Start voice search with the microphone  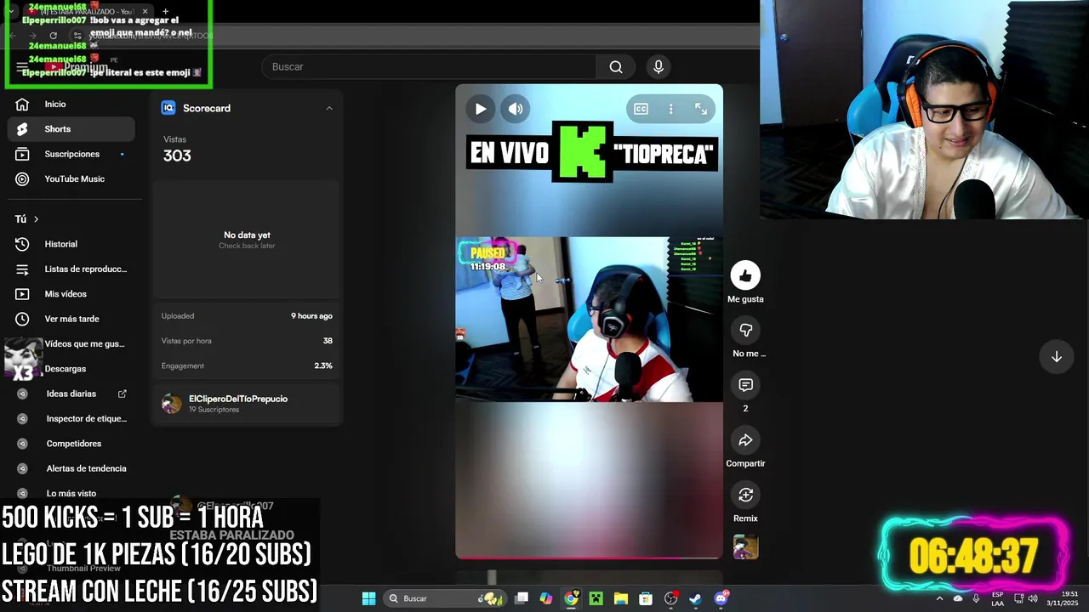click(658, 66)
